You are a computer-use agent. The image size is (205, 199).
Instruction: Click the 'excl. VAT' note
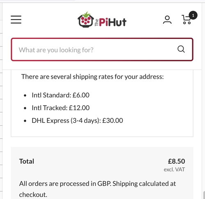pos(174,170)
